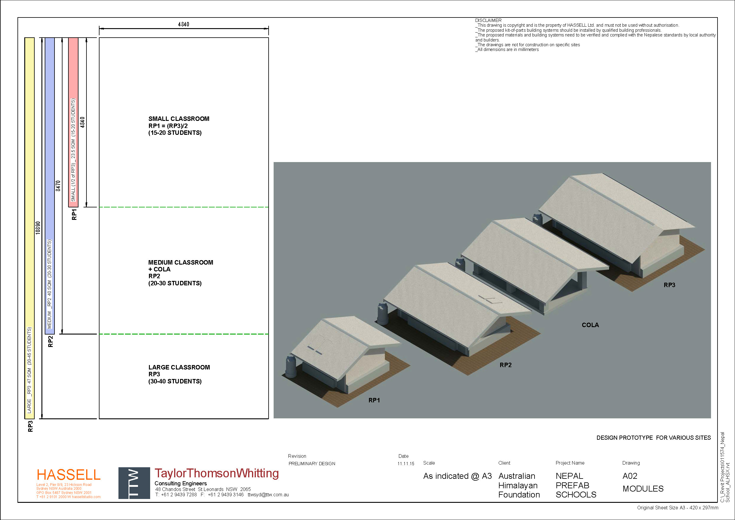The height and width of the screenshot is (520, 735).
Task: Click the ttwsyd@ttw.com.au email address
Action: point(268,495)
